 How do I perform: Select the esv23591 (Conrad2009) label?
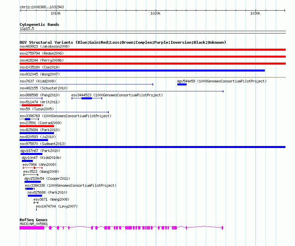(x=41, y=123)
